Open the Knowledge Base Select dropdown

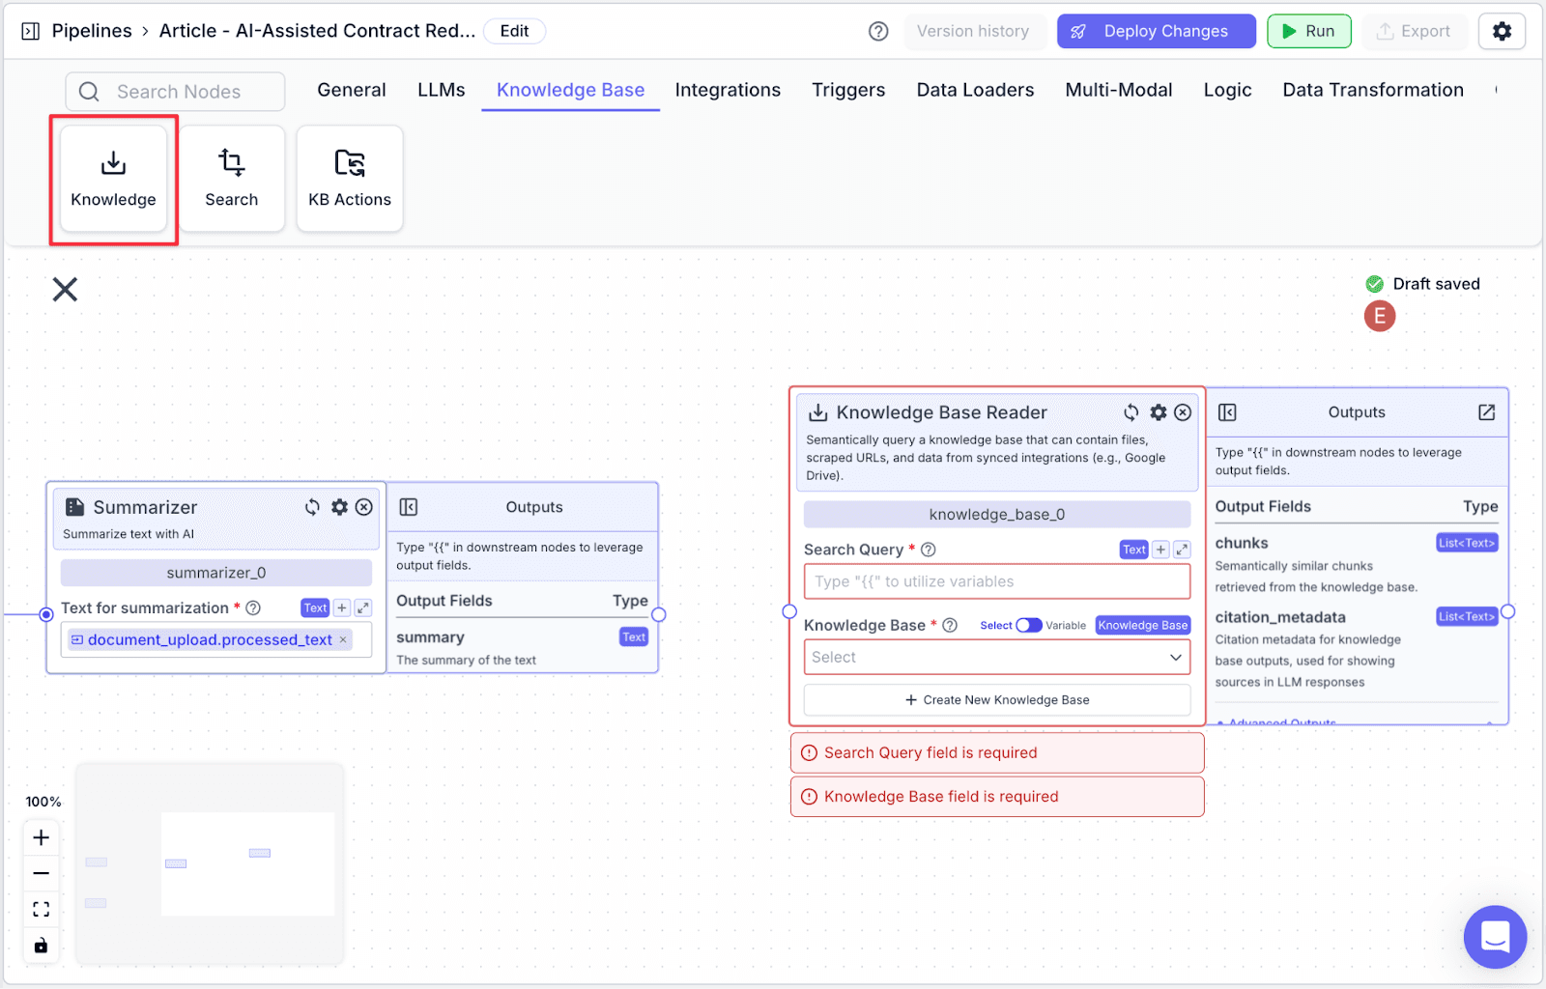point(997,657)
